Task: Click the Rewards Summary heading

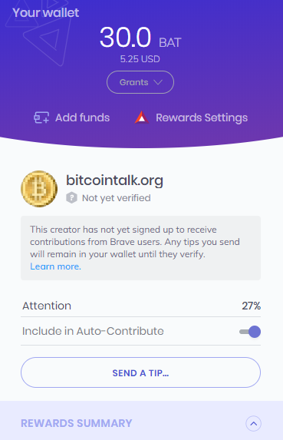Action: point(77,423)
